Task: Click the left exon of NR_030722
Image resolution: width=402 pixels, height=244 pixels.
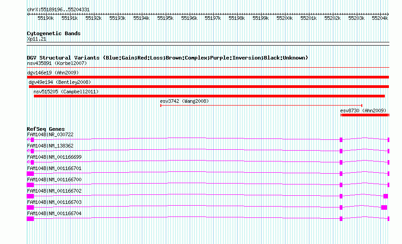Action: pos(33,140)
